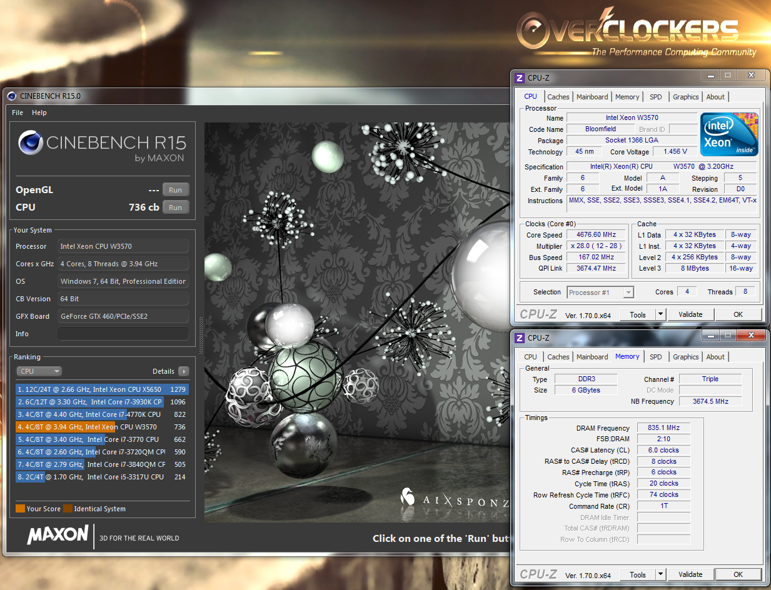Click the Info input field
The height and width of the screenshot is (590, 771).
123,334
